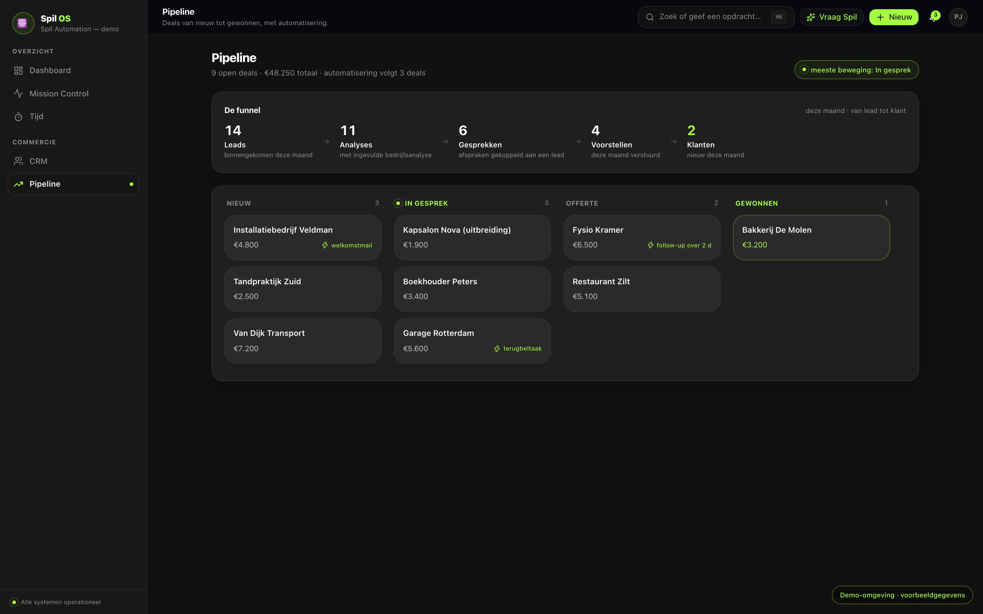Click the welkomstmail lightning icon
This screenshot has width=983, height=614.
pyautogui.click(x=325, y=245)
